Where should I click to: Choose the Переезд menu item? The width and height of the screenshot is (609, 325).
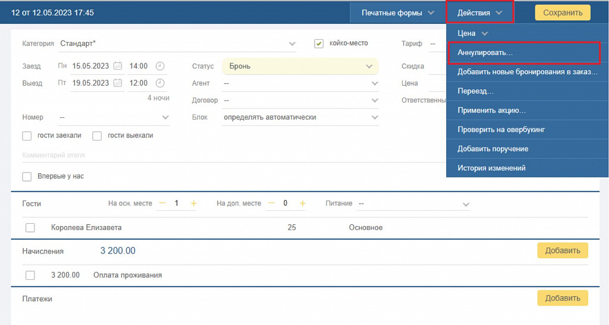click(528, 91)
